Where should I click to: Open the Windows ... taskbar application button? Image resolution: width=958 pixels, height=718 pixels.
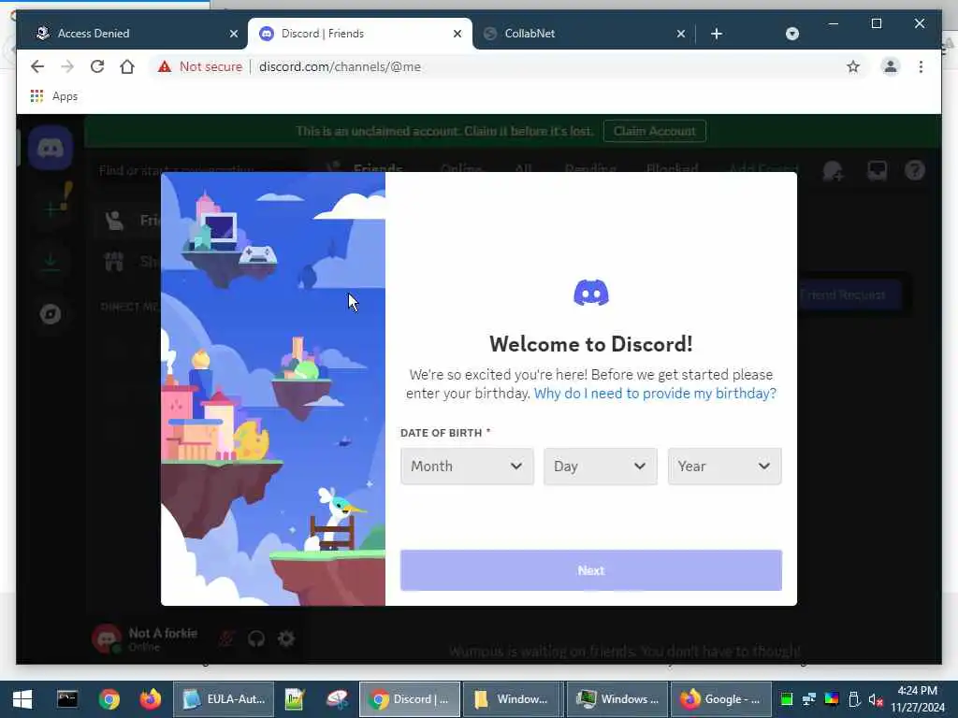tap(617, 699)
